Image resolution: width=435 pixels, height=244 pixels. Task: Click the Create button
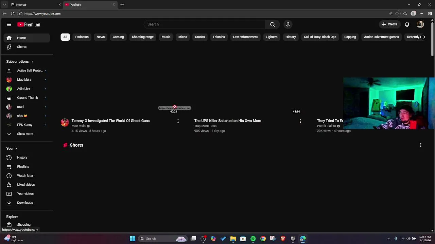tap(389, 24)
